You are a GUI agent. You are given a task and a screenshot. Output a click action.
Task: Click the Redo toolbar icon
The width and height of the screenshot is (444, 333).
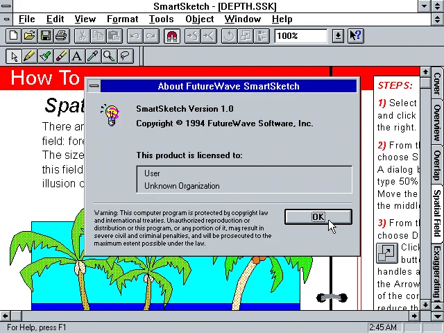(151, 36)
